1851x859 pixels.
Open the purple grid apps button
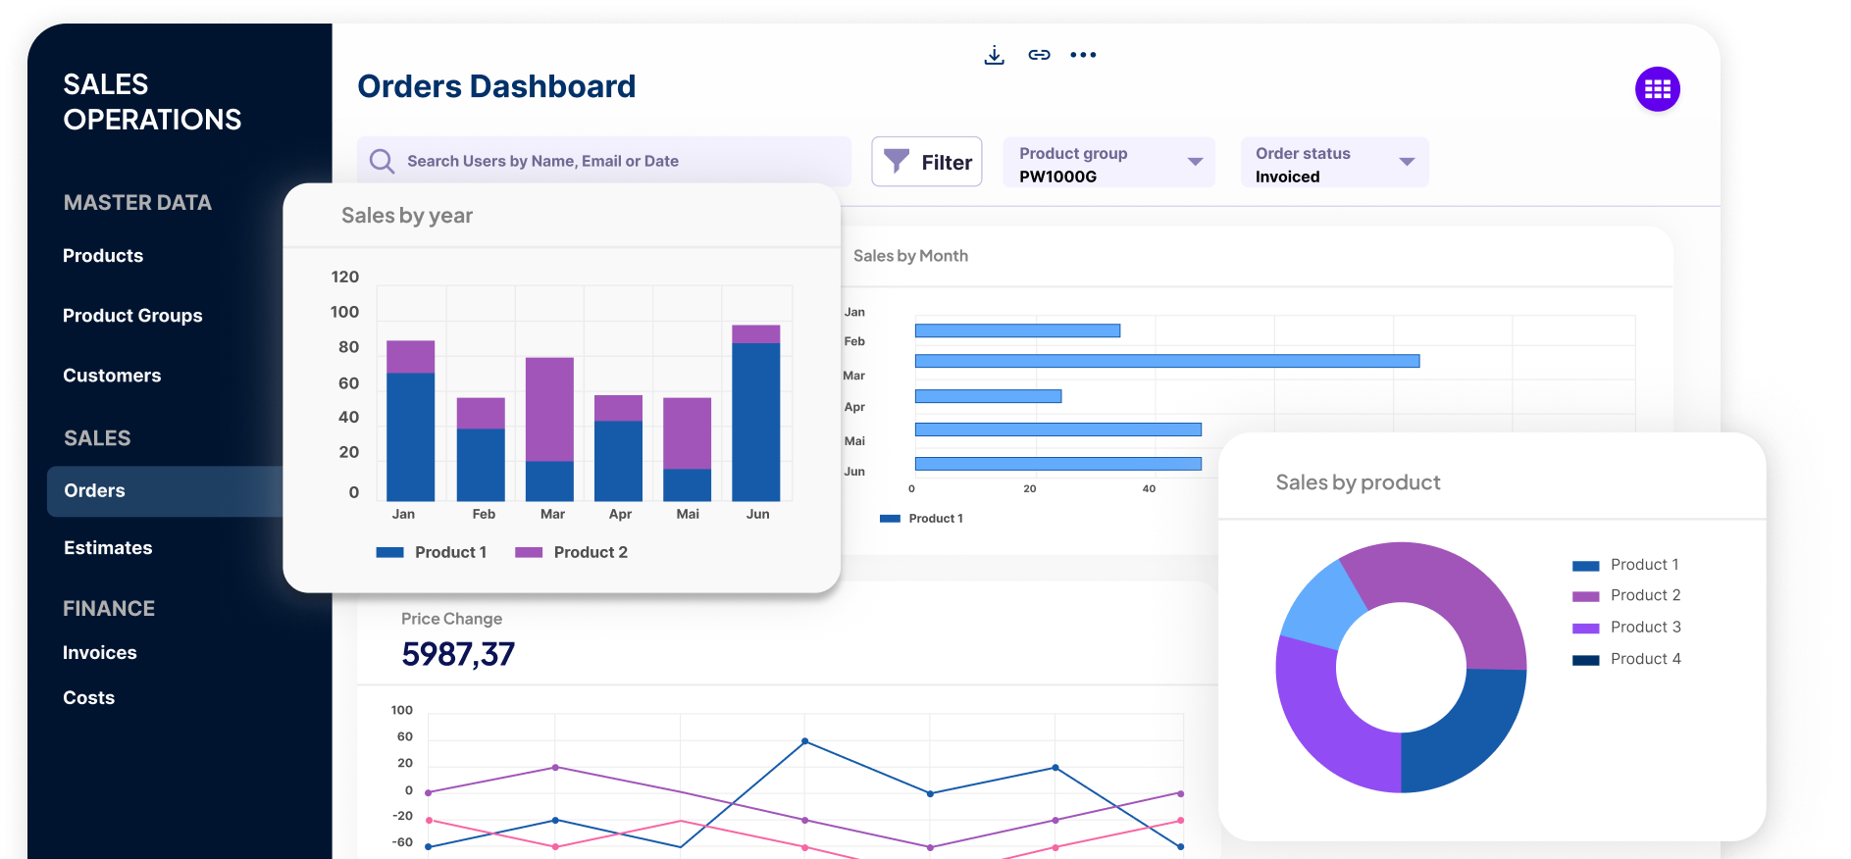click(x=1657, y=89)
